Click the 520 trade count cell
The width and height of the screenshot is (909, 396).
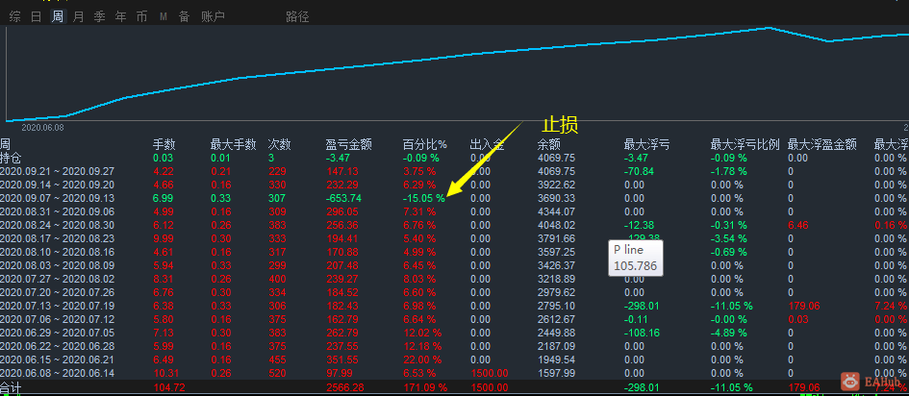coord(276,373)
